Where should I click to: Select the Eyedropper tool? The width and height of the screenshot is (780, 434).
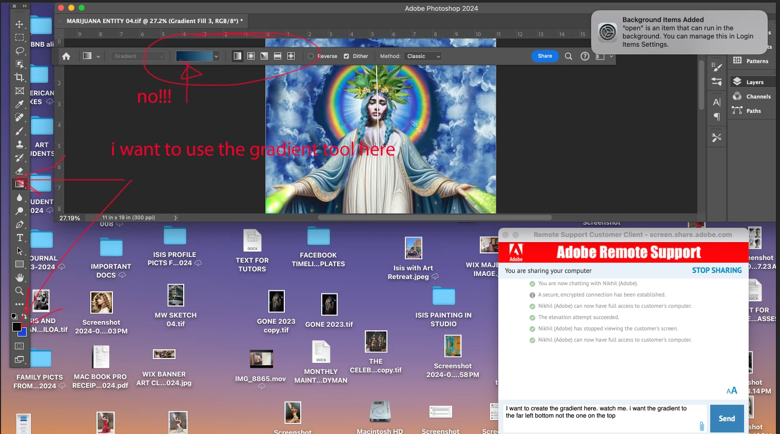(x=19, y=104)
